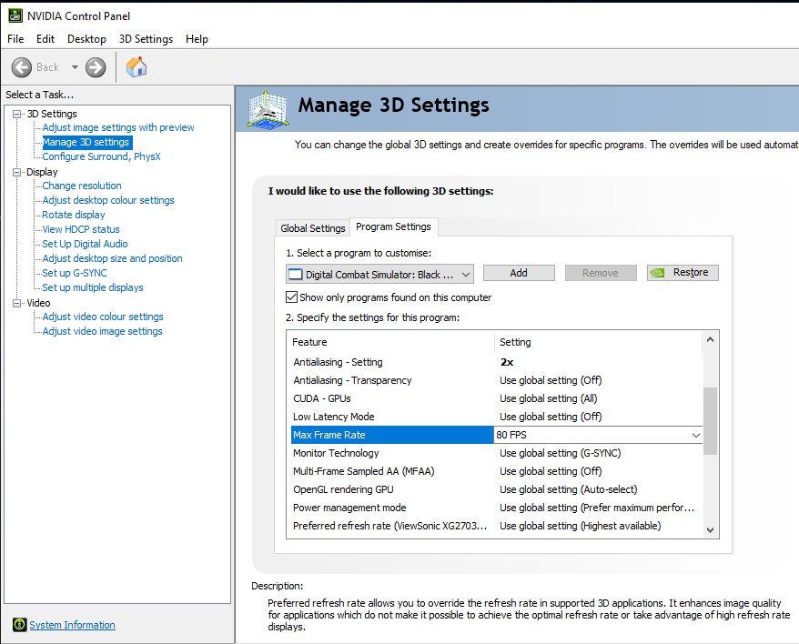Open the System Information link
Image resolution: width=799 pixels, height=644 pixels.
click(73, 625)
